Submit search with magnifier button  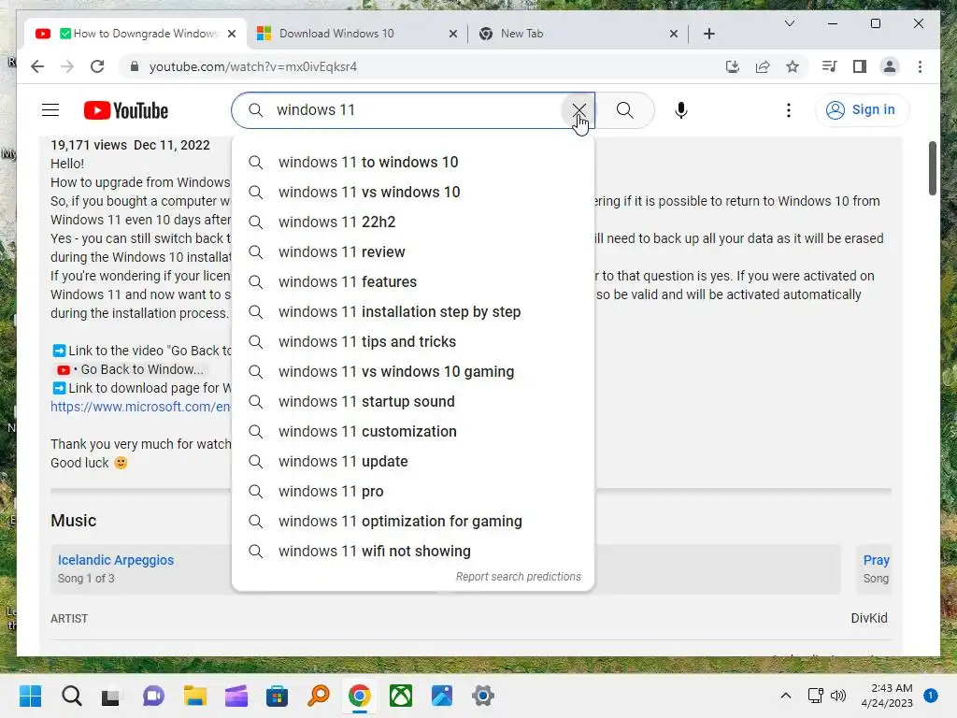coord(624,110)
